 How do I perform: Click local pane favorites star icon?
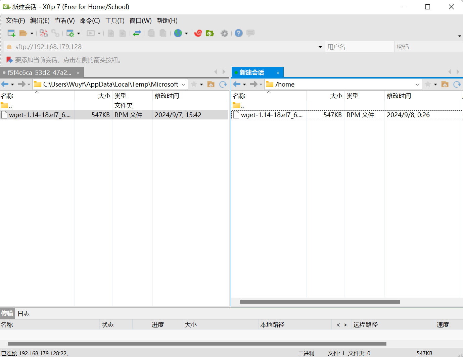click(x=194, y=84)
